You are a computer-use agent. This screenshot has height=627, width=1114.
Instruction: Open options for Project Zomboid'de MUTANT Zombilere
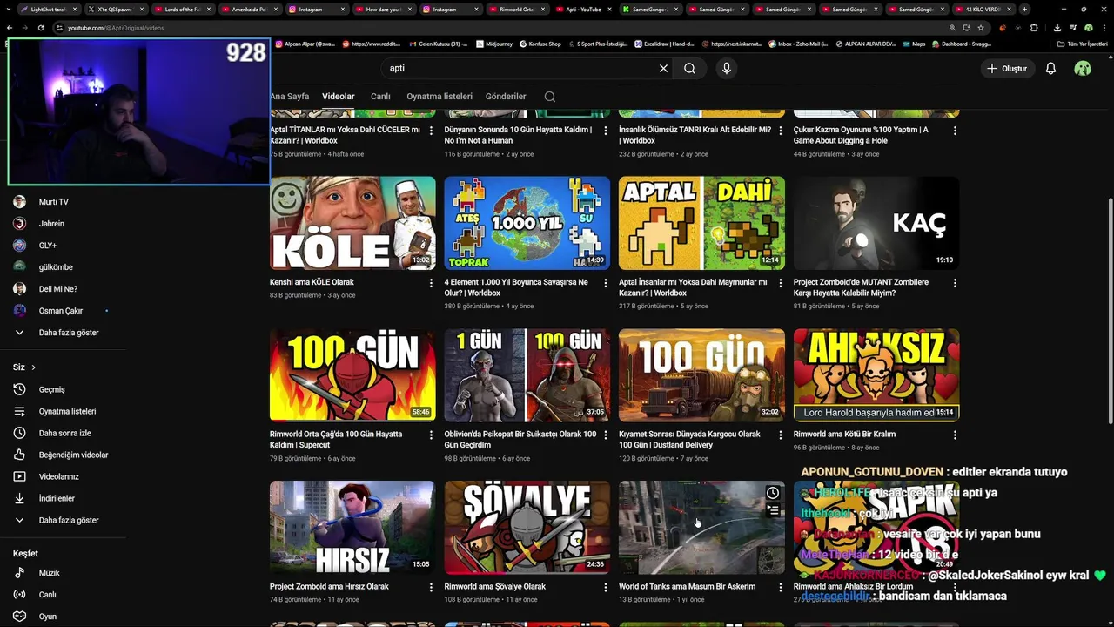[955, 283]
